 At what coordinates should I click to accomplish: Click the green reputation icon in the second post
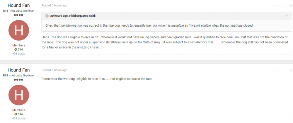point(16,114)
